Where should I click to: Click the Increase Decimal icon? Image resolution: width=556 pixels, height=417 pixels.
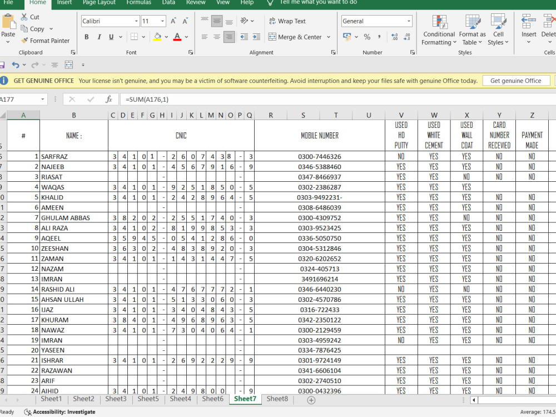[x=395, y=37]
